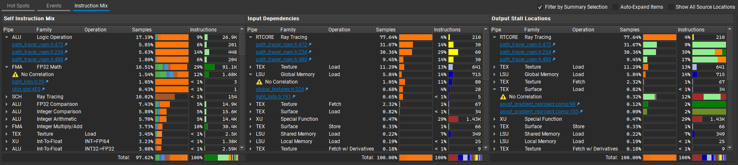Select the Instruction Mix tab
Viewport: 738px width, 165px height.
(91, 6)
